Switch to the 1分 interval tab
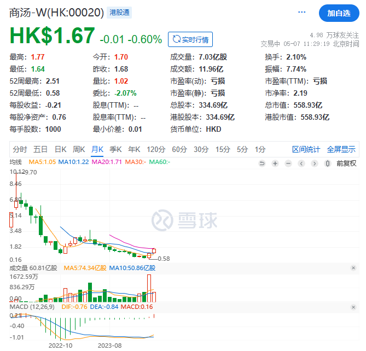 coord(260,149)
